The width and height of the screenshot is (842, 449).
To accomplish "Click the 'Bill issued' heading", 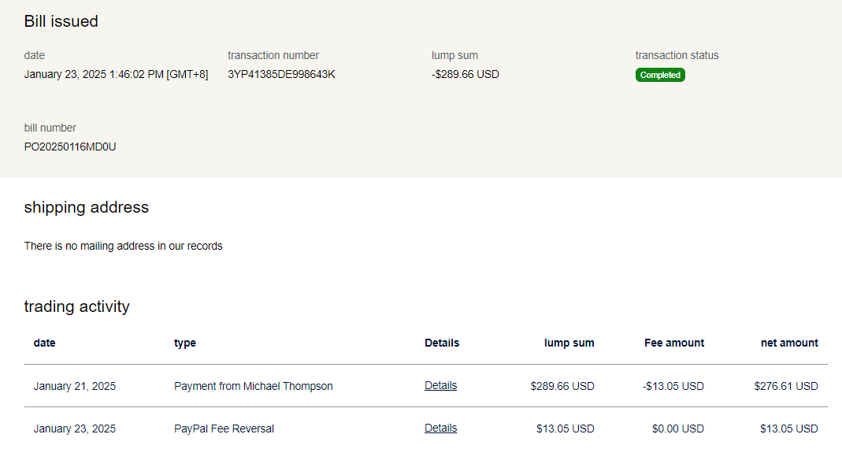I will coord(61,21).
